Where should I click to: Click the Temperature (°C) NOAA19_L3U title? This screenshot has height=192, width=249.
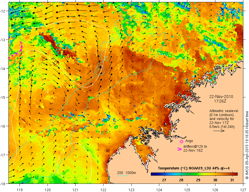click(x=194, y=168)
